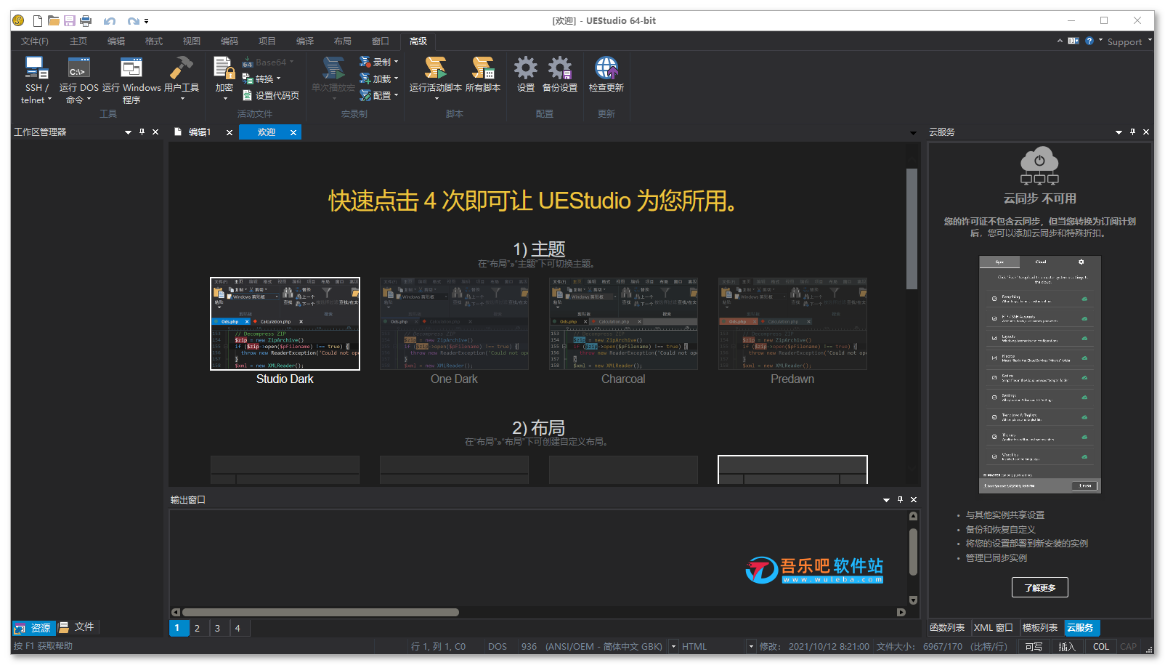The height and width of the screenshot is (665, 1165).
Task: Switch to the 主页 ribbon tab
Action: 78,41
